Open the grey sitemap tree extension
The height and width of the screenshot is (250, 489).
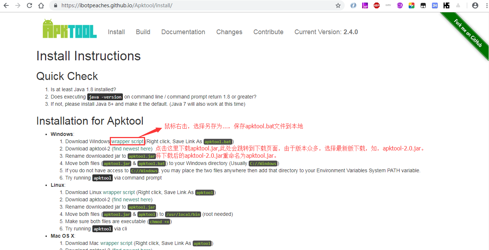458,5
